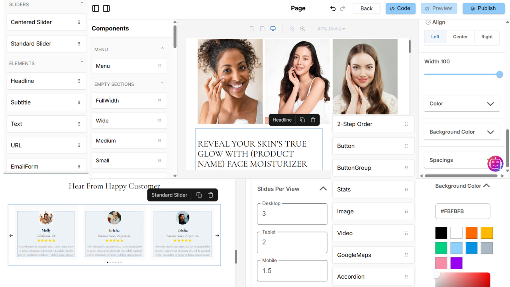Open the 47% zoom level dropdown
Screen dimensions: 510x287
331,28
